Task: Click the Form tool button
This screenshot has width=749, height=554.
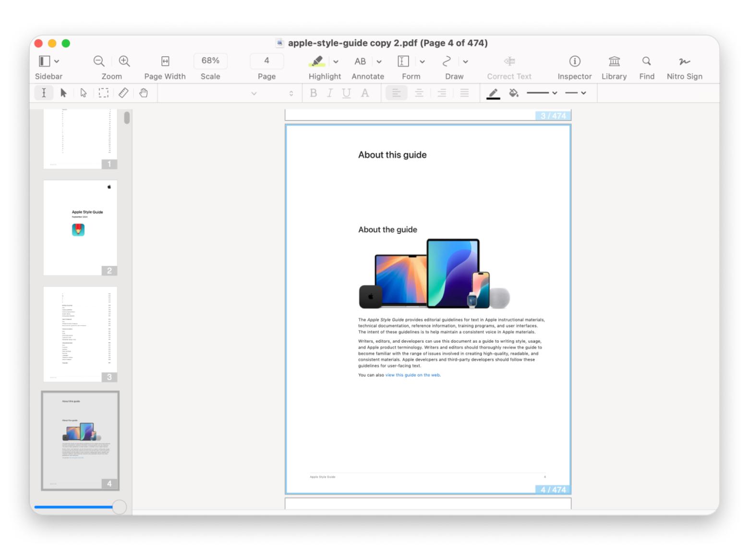Action: coord(403,61)
